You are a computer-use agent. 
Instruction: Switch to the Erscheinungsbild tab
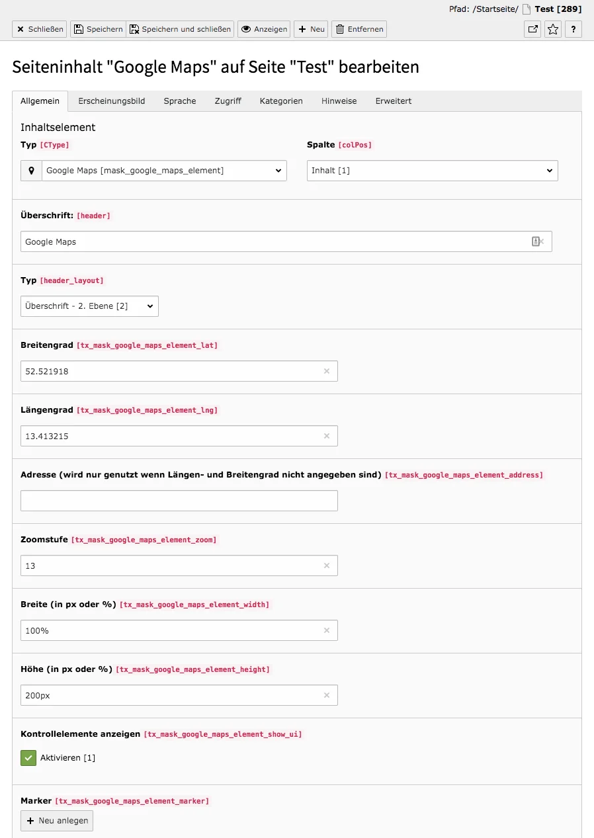111,101
